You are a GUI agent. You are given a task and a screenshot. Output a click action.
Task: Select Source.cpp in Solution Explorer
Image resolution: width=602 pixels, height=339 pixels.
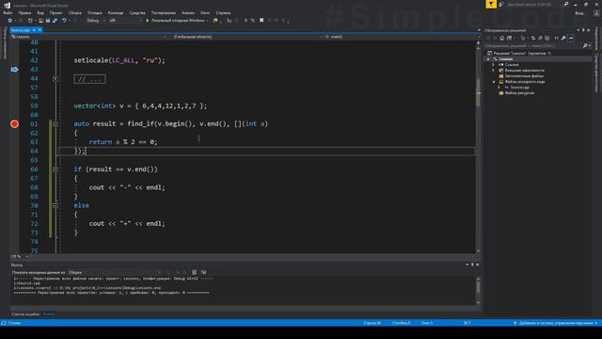519,88
